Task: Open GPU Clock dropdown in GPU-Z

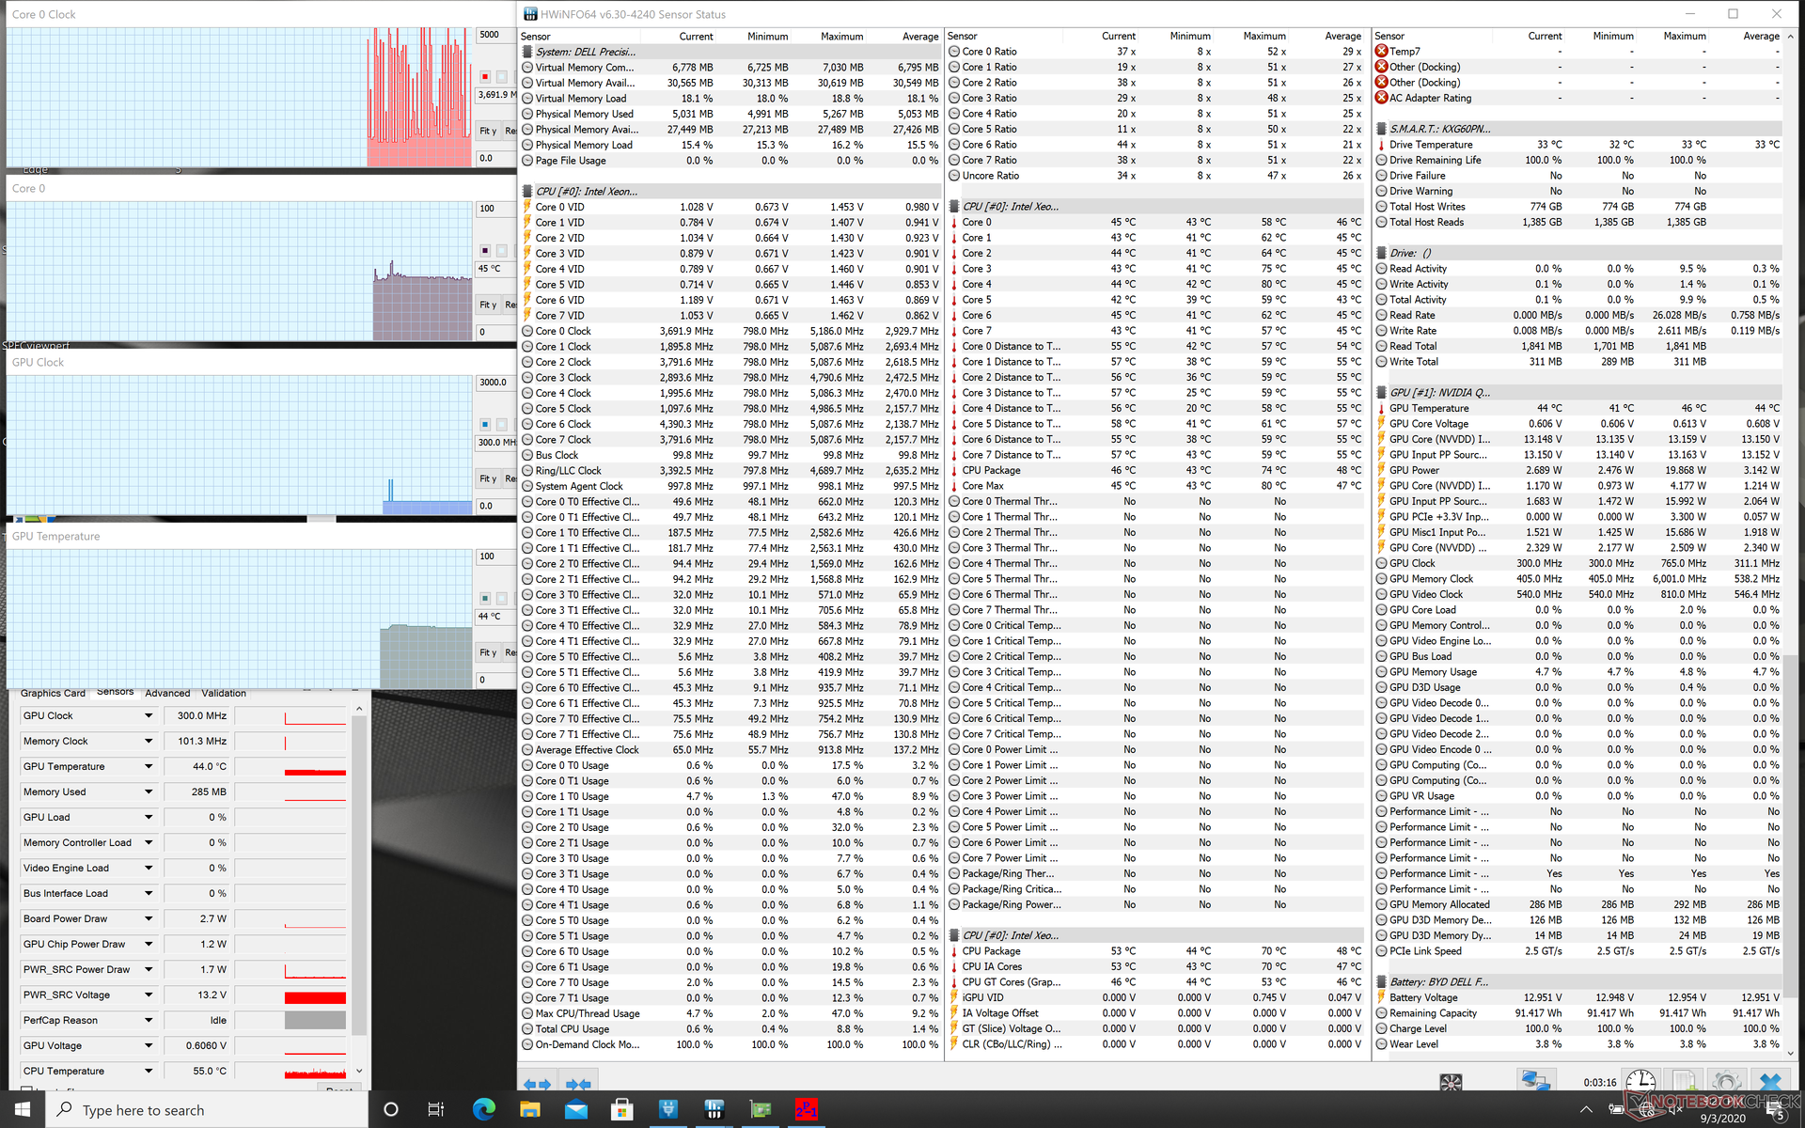Action: pos(149,716)
